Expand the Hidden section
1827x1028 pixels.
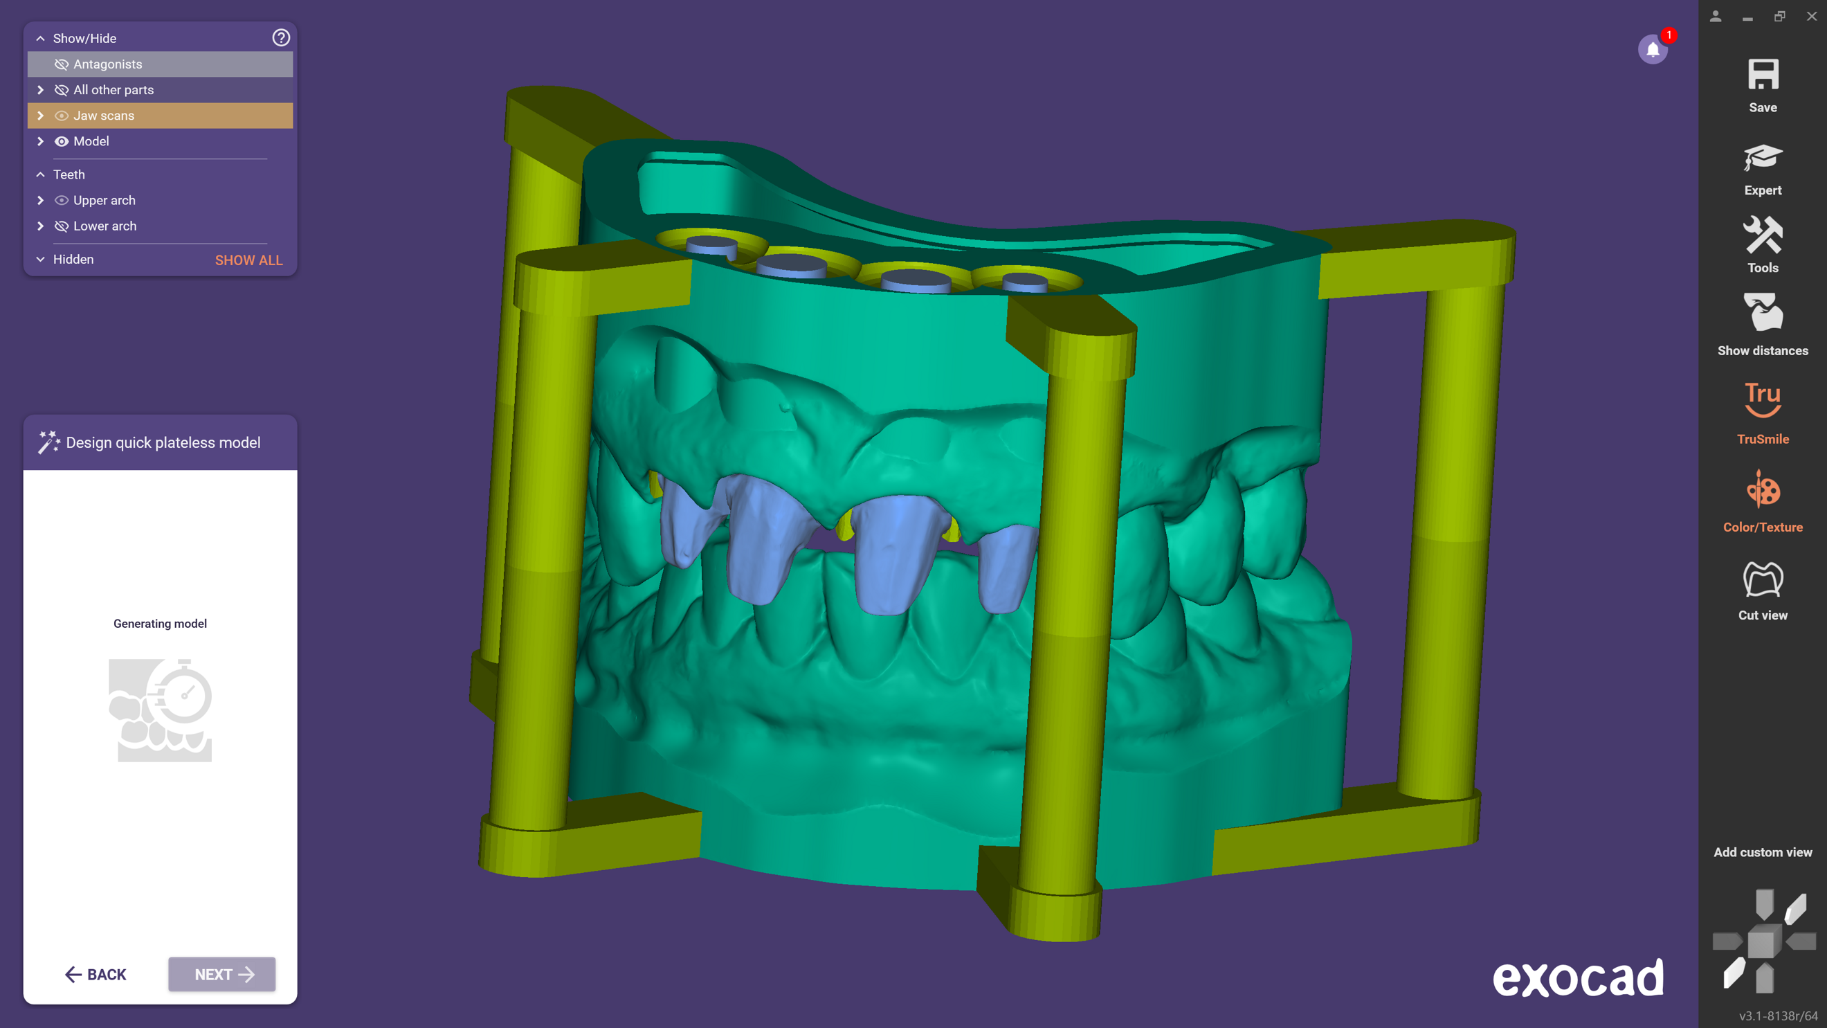click(40, 259)
